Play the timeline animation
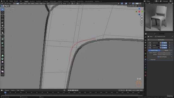 pos(74,90)
